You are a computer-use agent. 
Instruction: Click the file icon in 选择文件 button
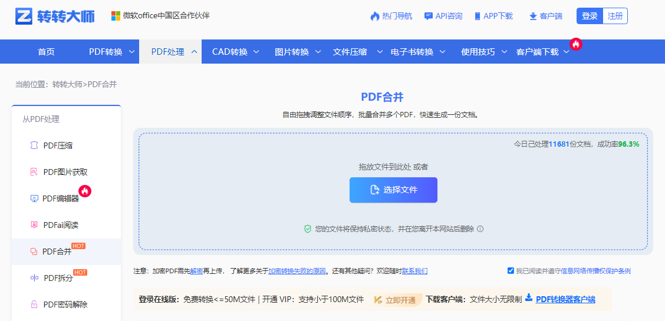coord(375,190)
